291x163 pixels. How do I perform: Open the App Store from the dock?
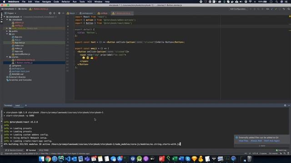(x=120, y=159)
